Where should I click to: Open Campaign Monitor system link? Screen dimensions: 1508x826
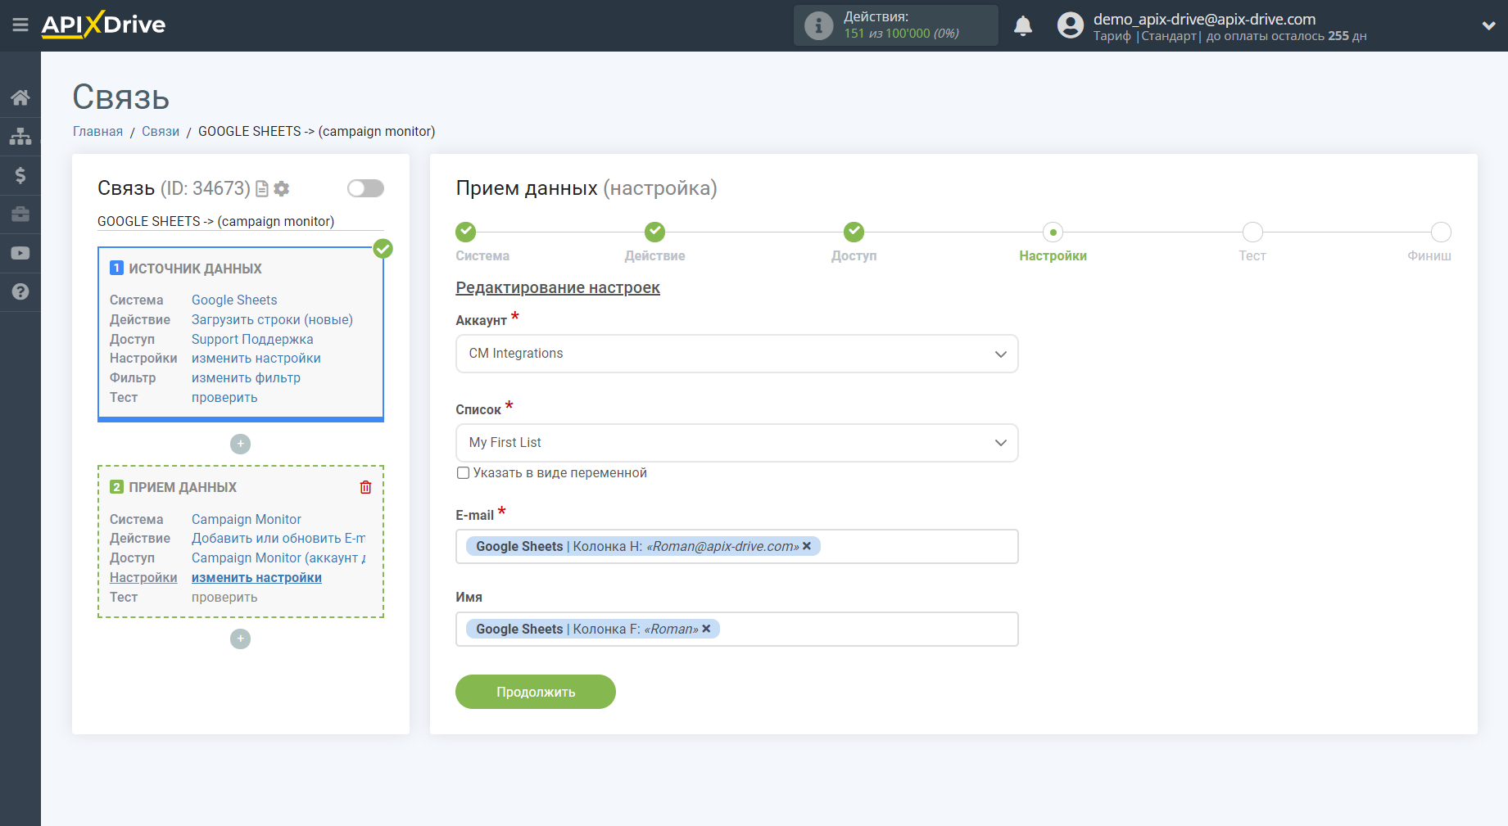click(247, 520)
